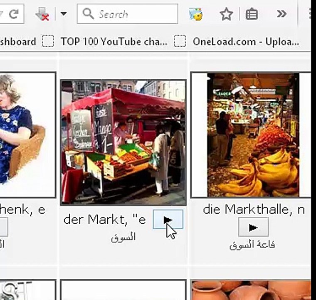Bookmark this page with star icon
This screenshot has height=300, width=316.
click(x=226, y=14)
